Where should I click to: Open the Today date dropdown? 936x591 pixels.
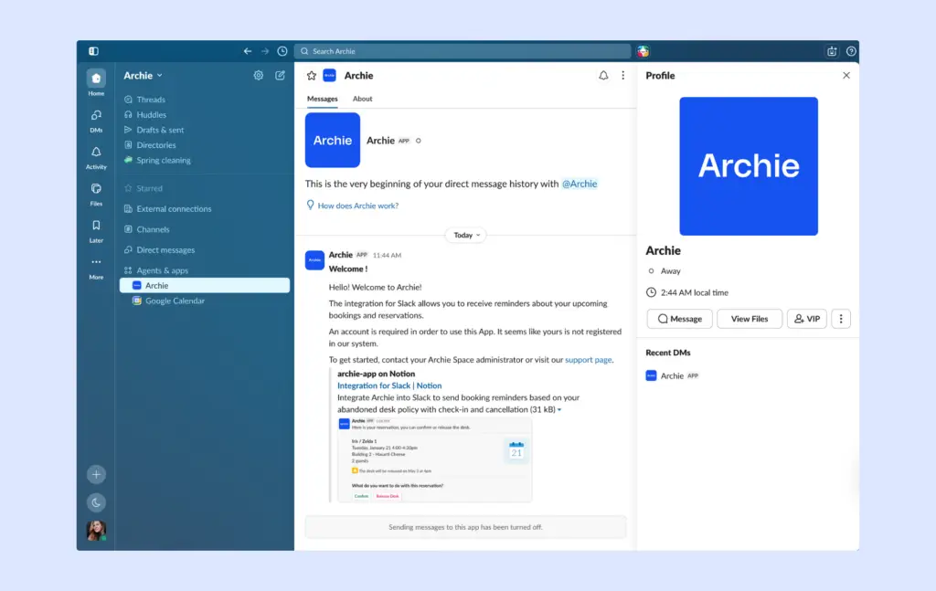466,235
